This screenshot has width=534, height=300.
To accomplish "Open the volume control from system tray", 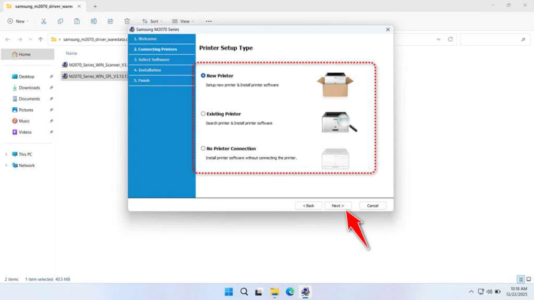I will [x=490, y=292].
